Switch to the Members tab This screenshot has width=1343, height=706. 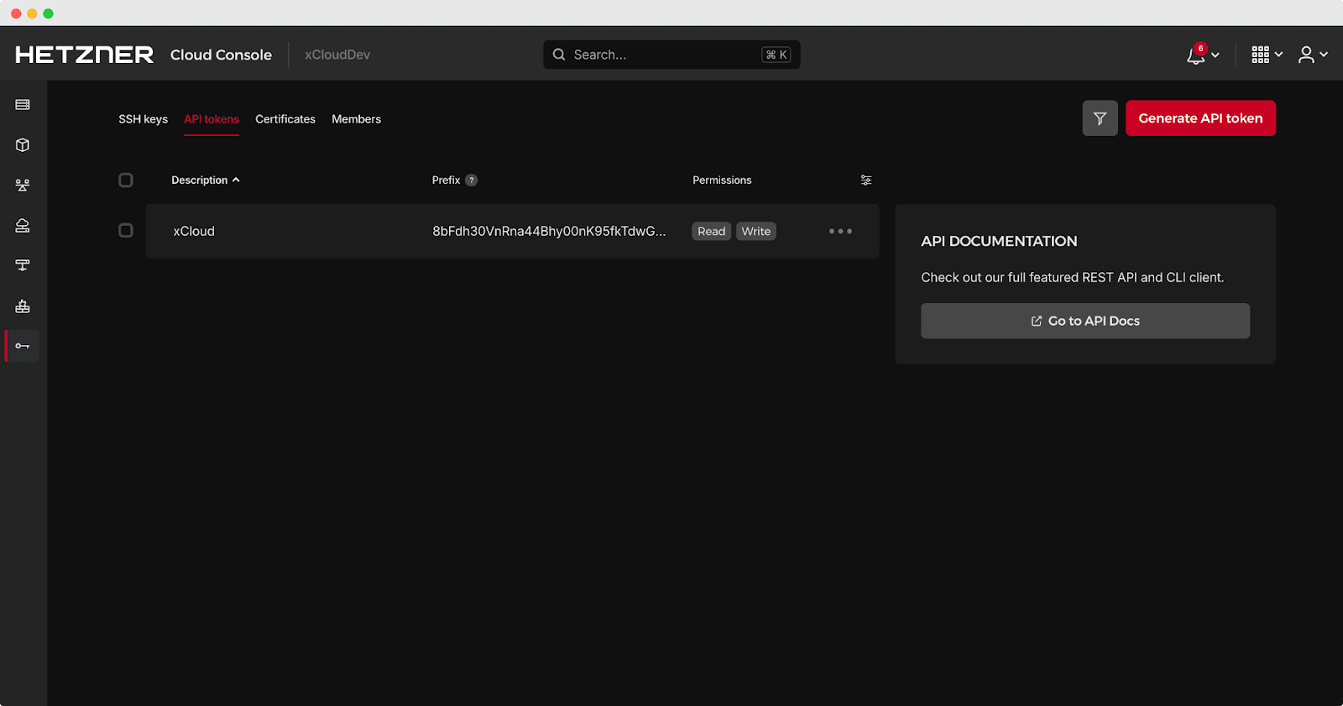[x=356, y=119]
